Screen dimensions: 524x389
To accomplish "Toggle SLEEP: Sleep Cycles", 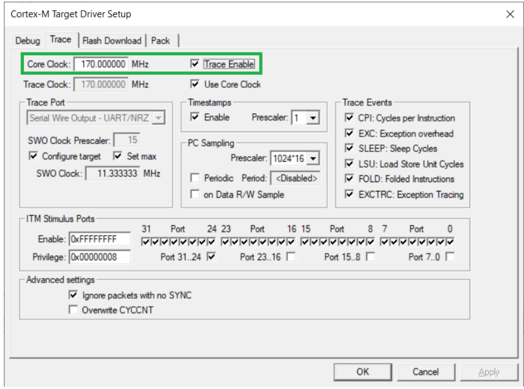I will (x=349, y=148).
